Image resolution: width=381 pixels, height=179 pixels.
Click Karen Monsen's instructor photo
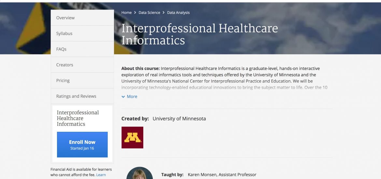[139, 173]
